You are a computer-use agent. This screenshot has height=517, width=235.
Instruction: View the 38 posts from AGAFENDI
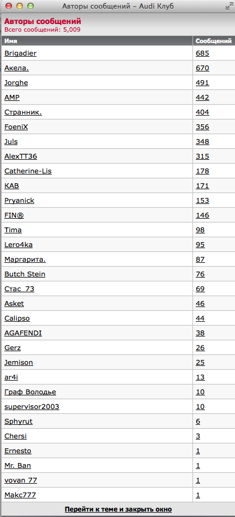tap(200, 333)
